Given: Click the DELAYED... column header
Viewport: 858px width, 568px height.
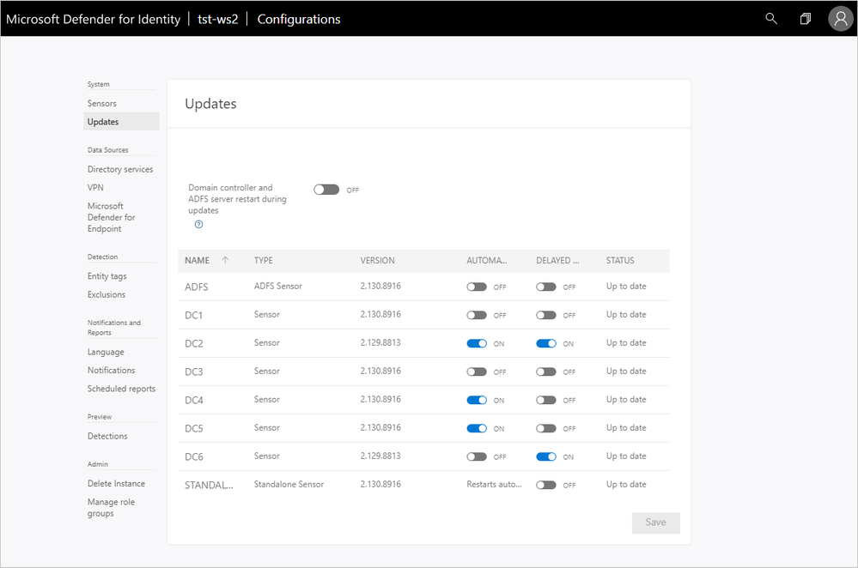Looking at the screenshot, I should pos(557,260).
